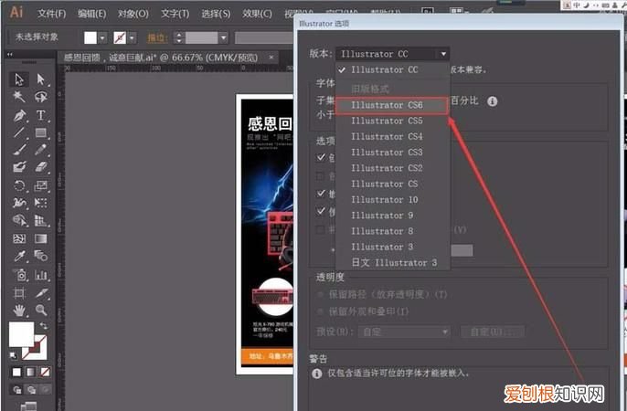Click the large fill swatch in toolbox
Image resolution: width=627 pixels, height=411 pixels.
point(22,334)
